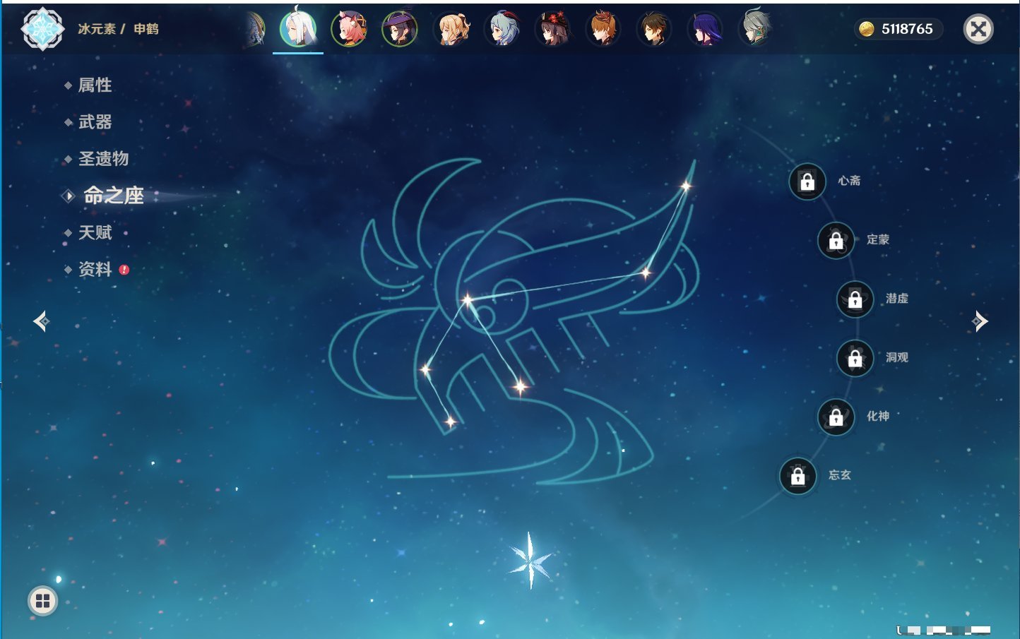Click the 忘玄 constellation label
Screen dimensions: 1020x639
[x=840, y=475]
